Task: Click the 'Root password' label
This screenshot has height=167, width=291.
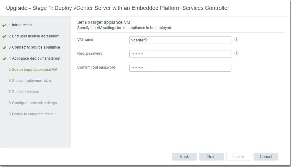Action: pos(90,53)
